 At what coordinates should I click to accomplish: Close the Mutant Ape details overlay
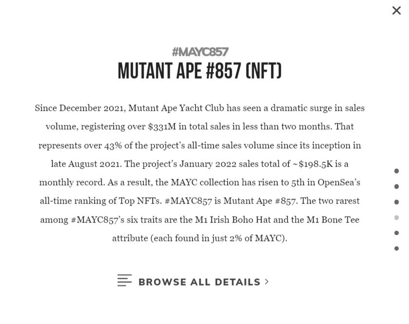(396, 10)
